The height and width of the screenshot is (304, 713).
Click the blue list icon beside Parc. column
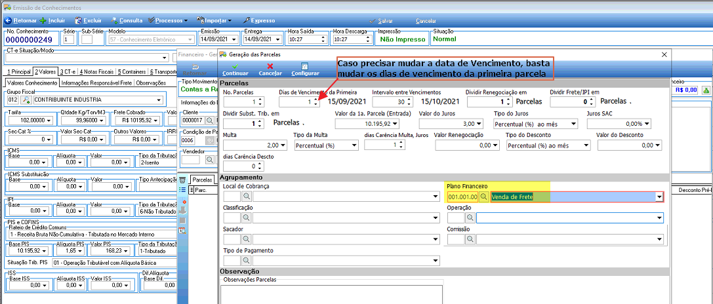pyautogui.click(x=182, y=190)
